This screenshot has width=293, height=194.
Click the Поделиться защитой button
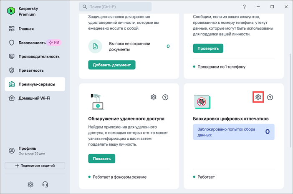(x=35, y=166)
